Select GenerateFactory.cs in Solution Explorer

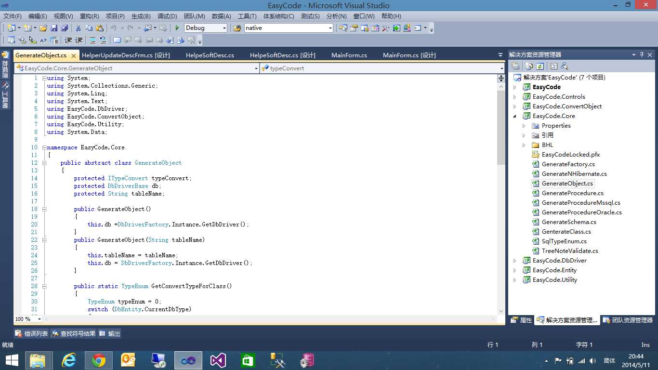pyautogui.click(x=568, y=164)
